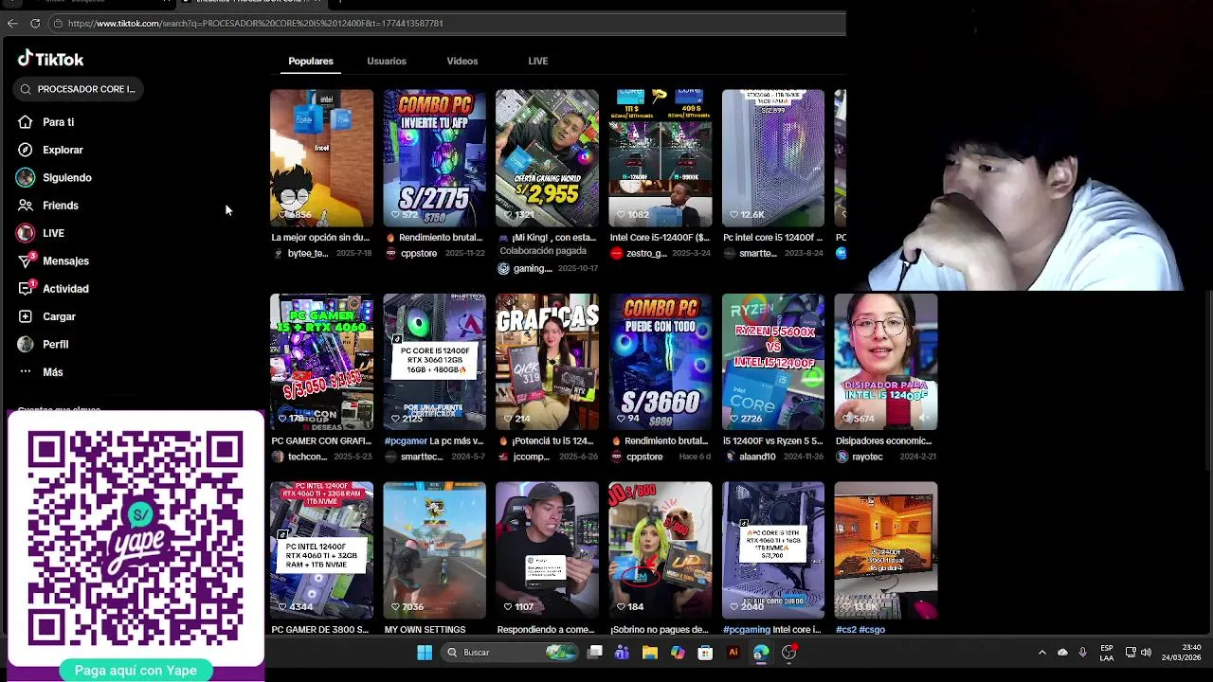Open the Respondiendo a come... video thumbnail
The height and width of the screenshot is (682, 1213).
pos(547,550)
